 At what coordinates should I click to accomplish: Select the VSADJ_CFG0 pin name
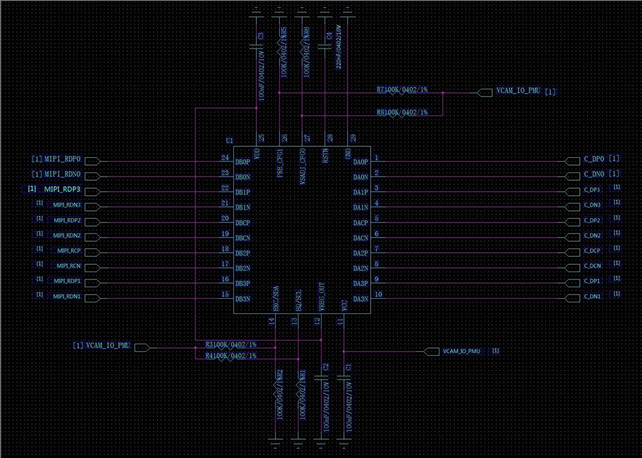[303, 166]
